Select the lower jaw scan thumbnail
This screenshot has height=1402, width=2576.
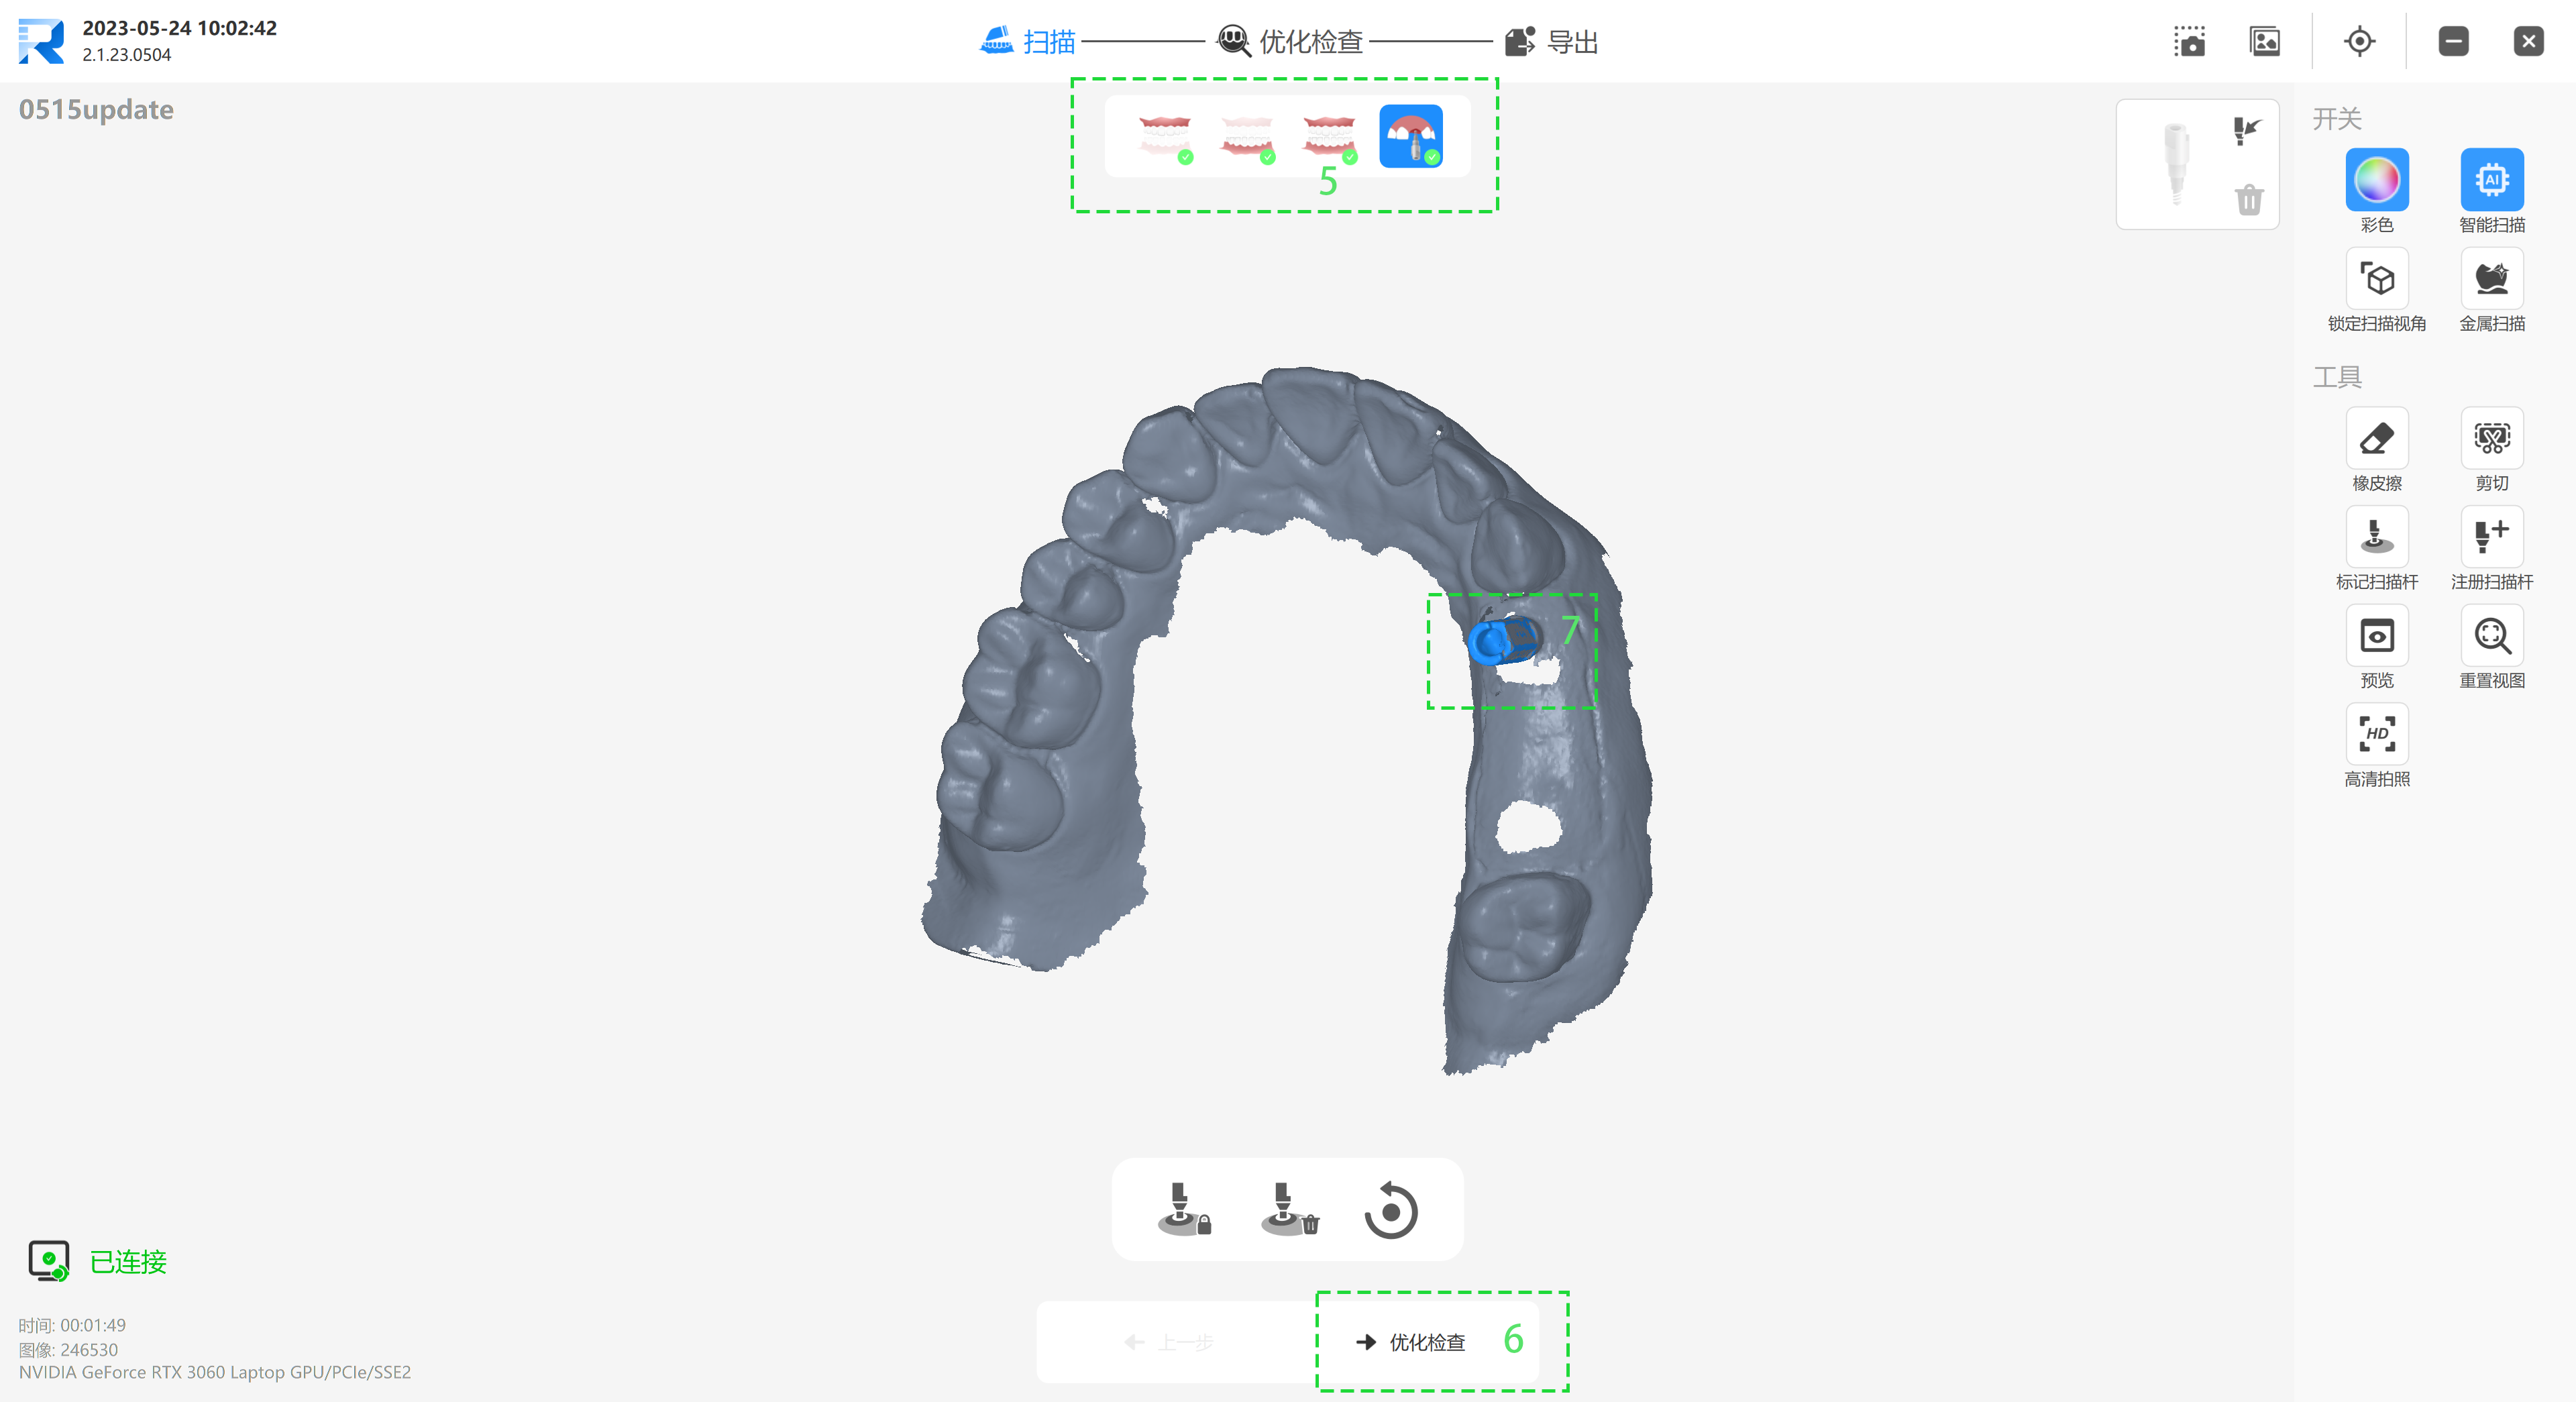point(1247,137)
